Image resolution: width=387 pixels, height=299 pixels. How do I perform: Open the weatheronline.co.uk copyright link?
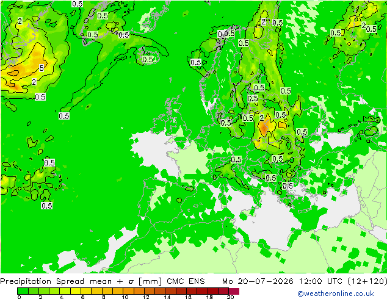click(x=336, y=294)
